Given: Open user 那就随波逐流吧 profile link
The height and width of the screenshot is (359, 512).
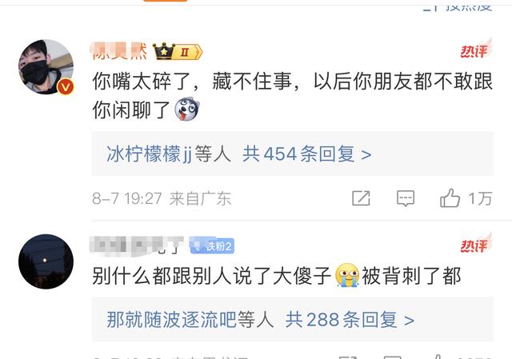Looking at the screenshot, I should pyautogui.click(x=172, y=320).
